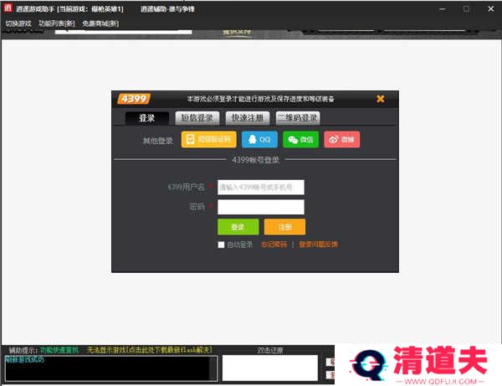Open the 登录问题反馈 feedback link
502x386 pixels.
318,244
